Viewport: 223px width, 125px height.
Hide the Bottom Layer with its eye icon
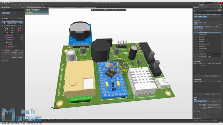(x=5, y=24)
